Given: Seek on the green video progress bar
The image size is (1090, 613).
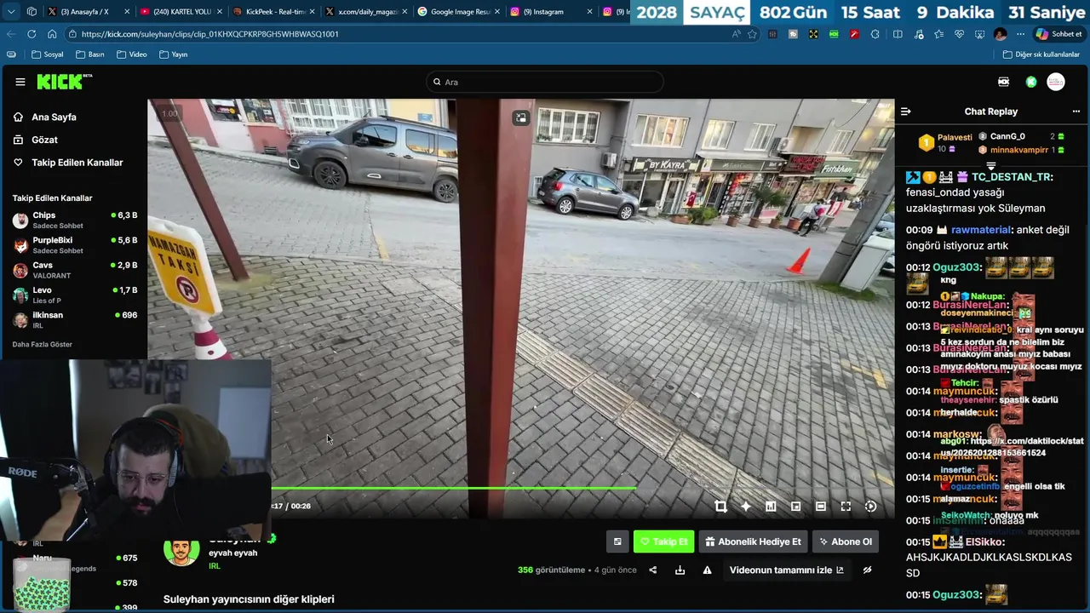Looking at the screenshot, I should click(453, 488).
